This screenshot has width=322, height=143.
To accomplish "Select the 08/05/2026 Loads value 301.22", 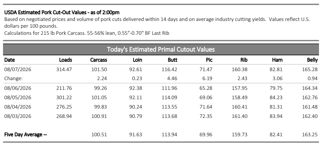I will tap(64, 98).
